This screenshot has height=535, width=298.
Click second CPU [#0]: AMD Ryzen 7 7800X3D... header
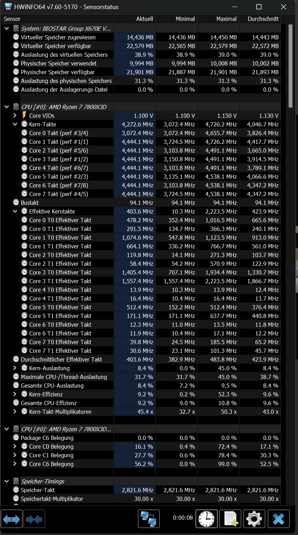66,429
